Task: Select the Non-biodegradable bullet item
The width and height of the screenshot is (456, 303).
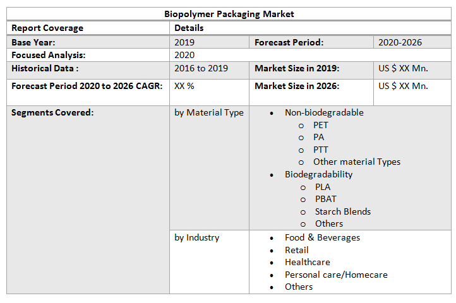Action: point(324,113)
